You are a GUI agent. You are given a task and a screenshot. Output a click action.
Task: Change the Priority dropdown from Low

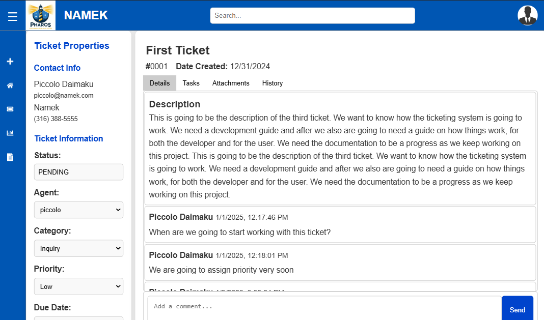(x=78, y=286)
